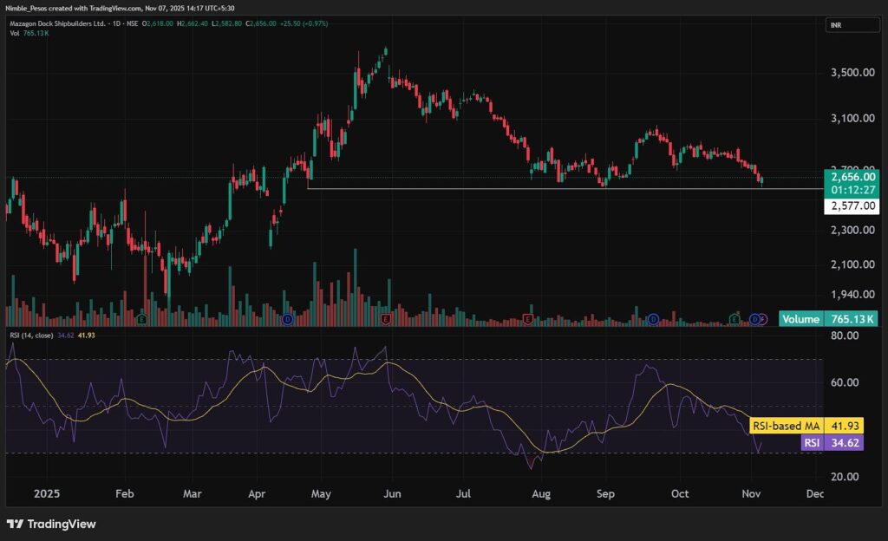Viewport: 888px width, 541px height.
Task: Click the green earnings marker in early February
Action: click(140, 320)
